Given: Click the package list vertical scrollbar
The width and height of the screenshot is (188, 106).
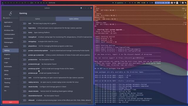Looking at the screenshot, I should click(x=92, y=76).
